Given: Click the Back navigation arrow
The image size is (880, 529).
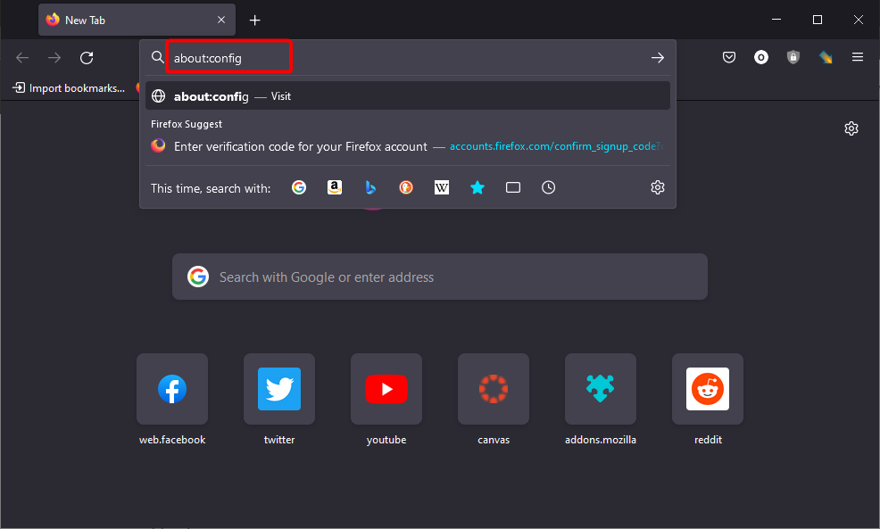Looking at the screenshot, I should [22, 58].
